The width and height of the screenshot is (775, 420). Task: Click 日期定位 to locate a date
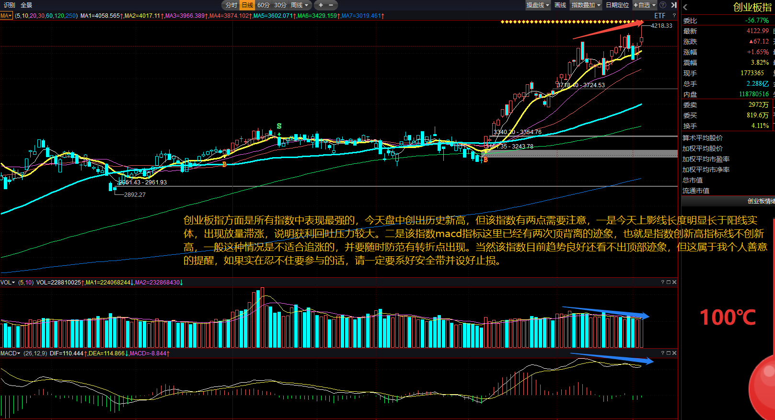point(617,5)
